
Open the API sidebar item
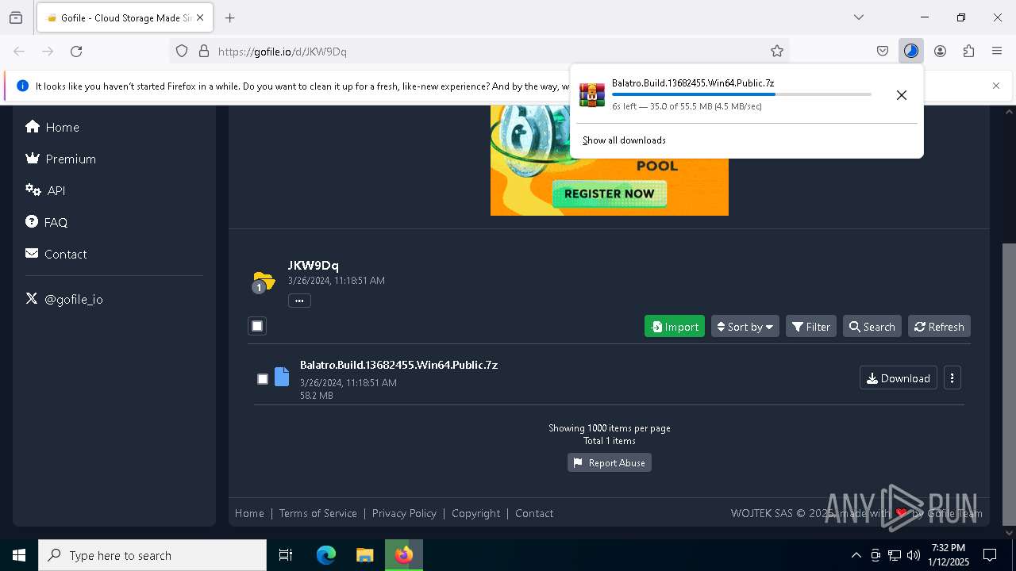pyautogui.click(x=45, y=190)
